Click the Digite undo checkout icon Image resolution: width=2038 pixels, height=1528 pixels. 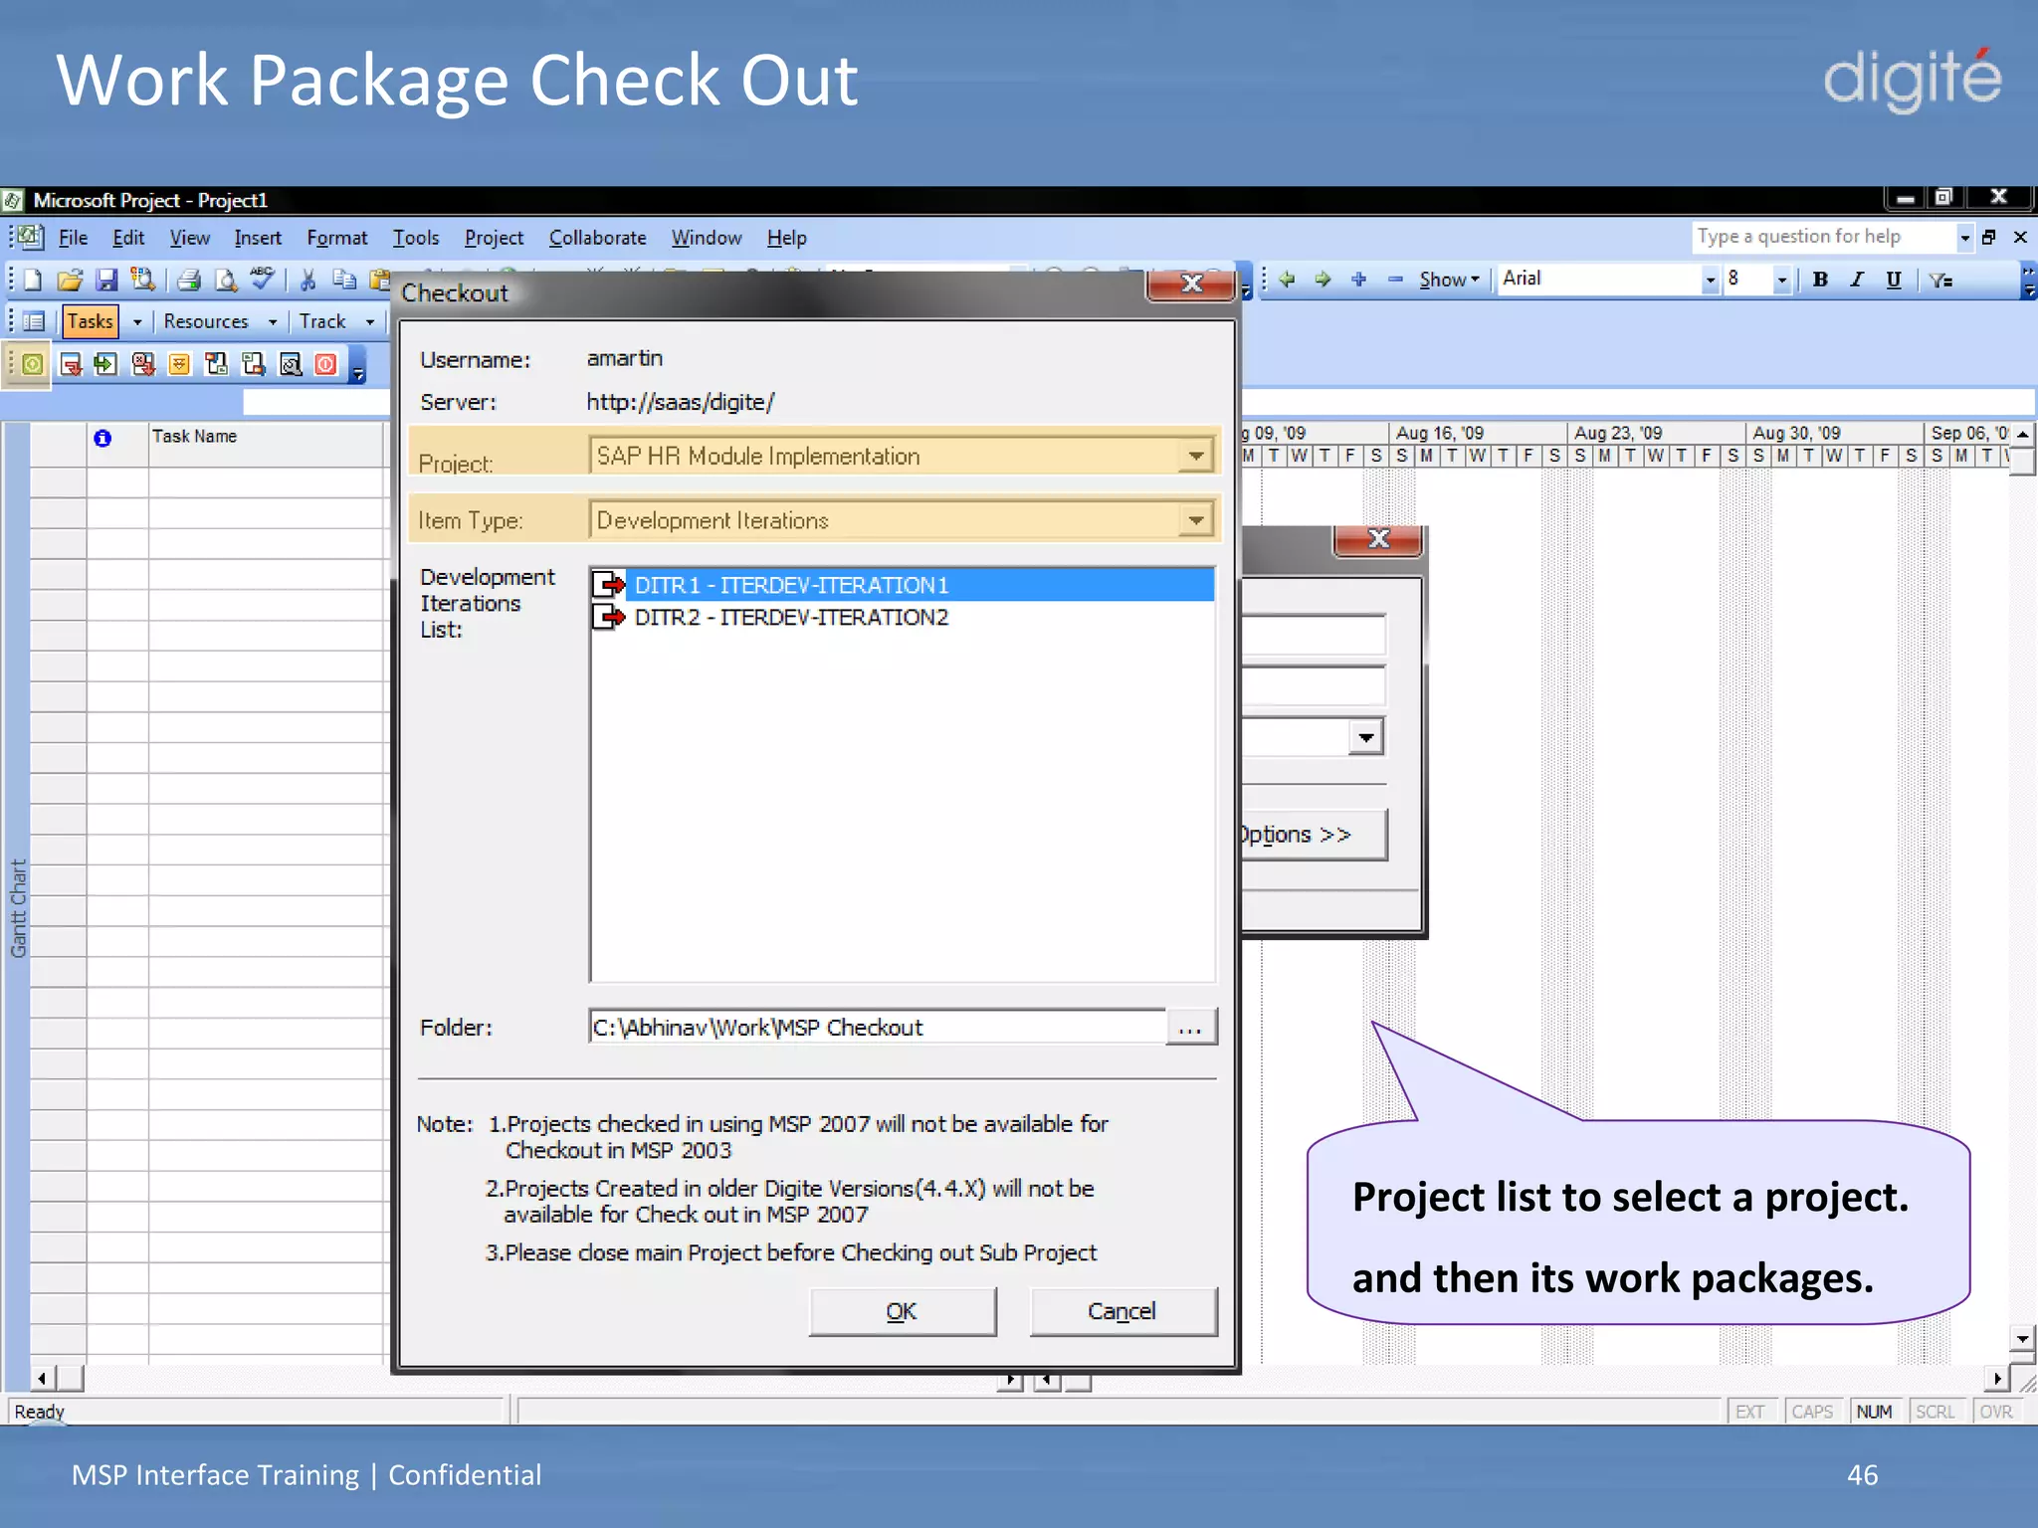coord(143,364)
